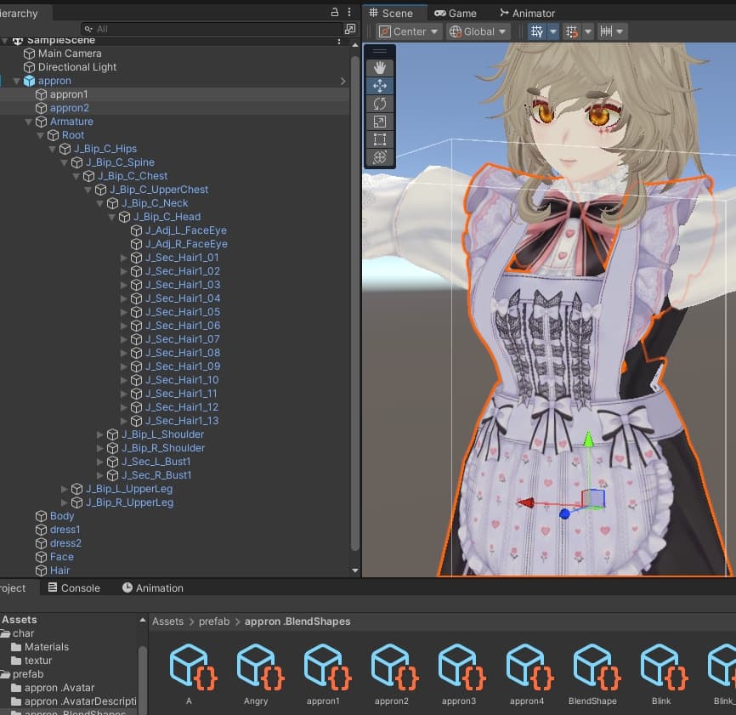Select the J_Adj_R_FaceEye bone
This screenshot has width=736, height=715.
pyautogui.click(x=186, y=244)
